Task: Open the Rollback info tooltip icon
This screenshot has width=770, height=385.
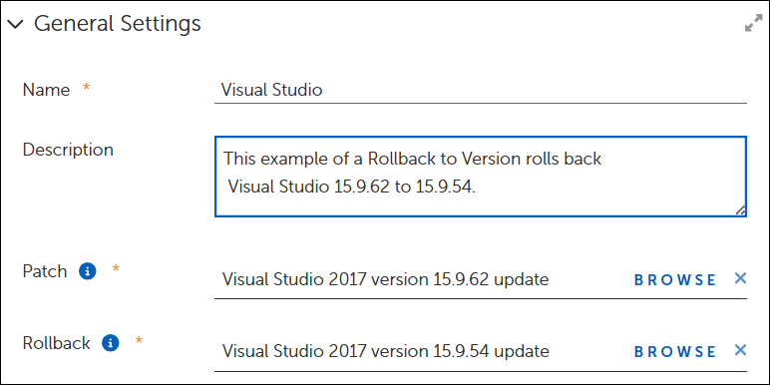Action: [x=111, y=343]
